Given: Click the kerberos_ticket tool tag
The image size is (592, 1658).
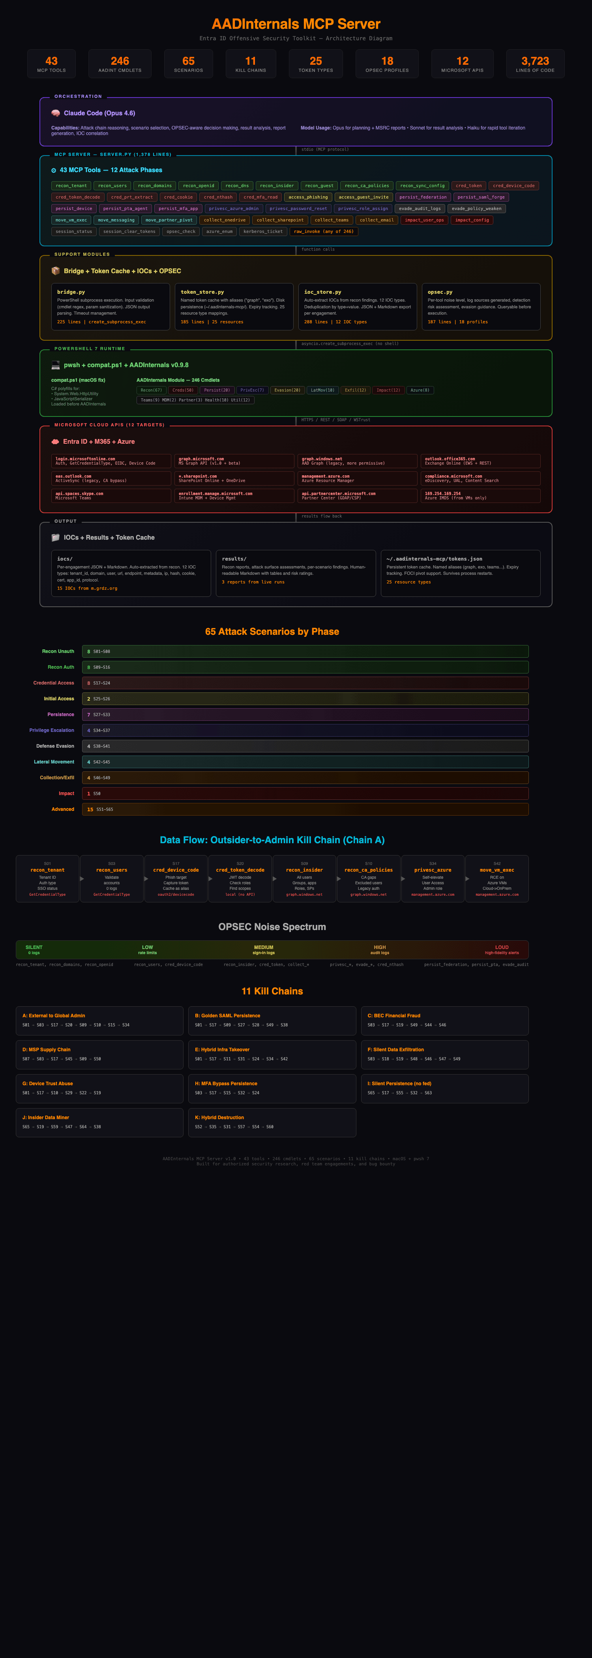Looking at the screenshot, I should click(x=263, y=232).
